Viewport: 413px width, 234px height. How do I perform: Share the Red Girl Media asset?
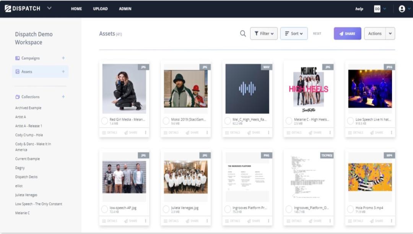coord(131,132)
